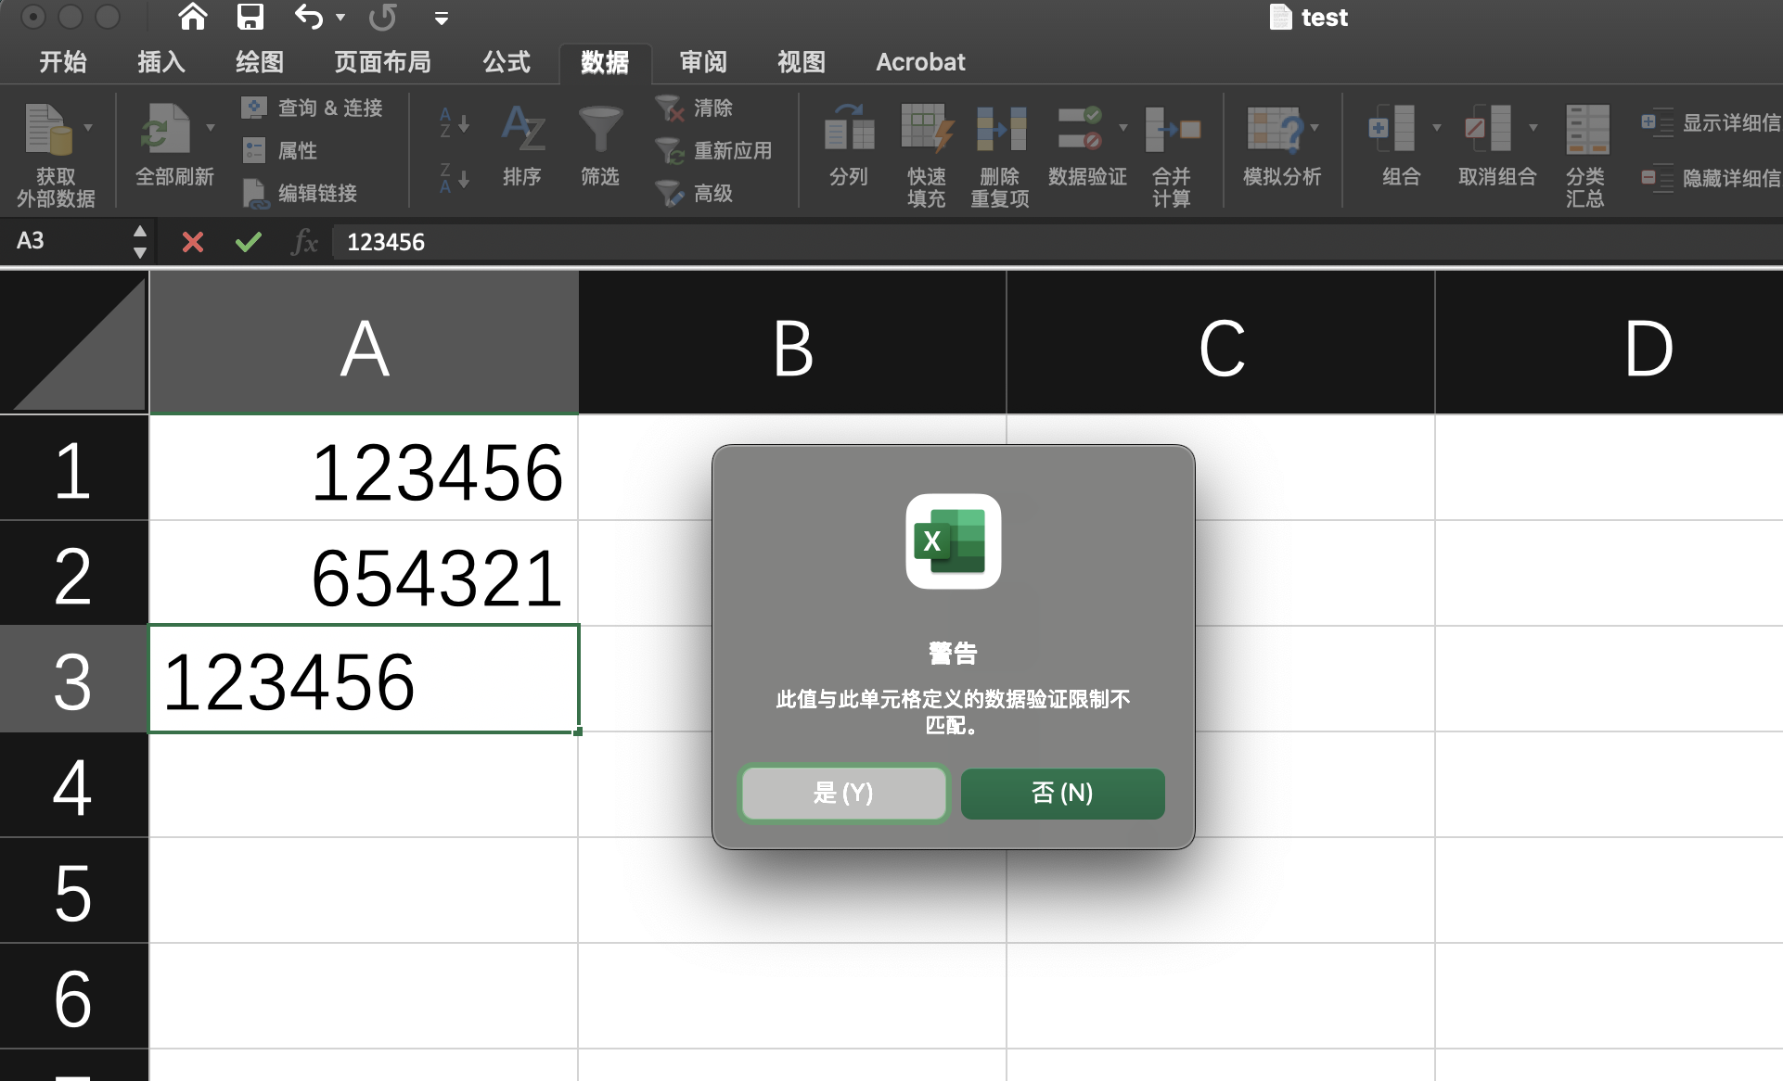Viewport: 1783px width, 1081px height.
Task: Click the 获取外部数据 icon
Action: (x=47, y=128)
